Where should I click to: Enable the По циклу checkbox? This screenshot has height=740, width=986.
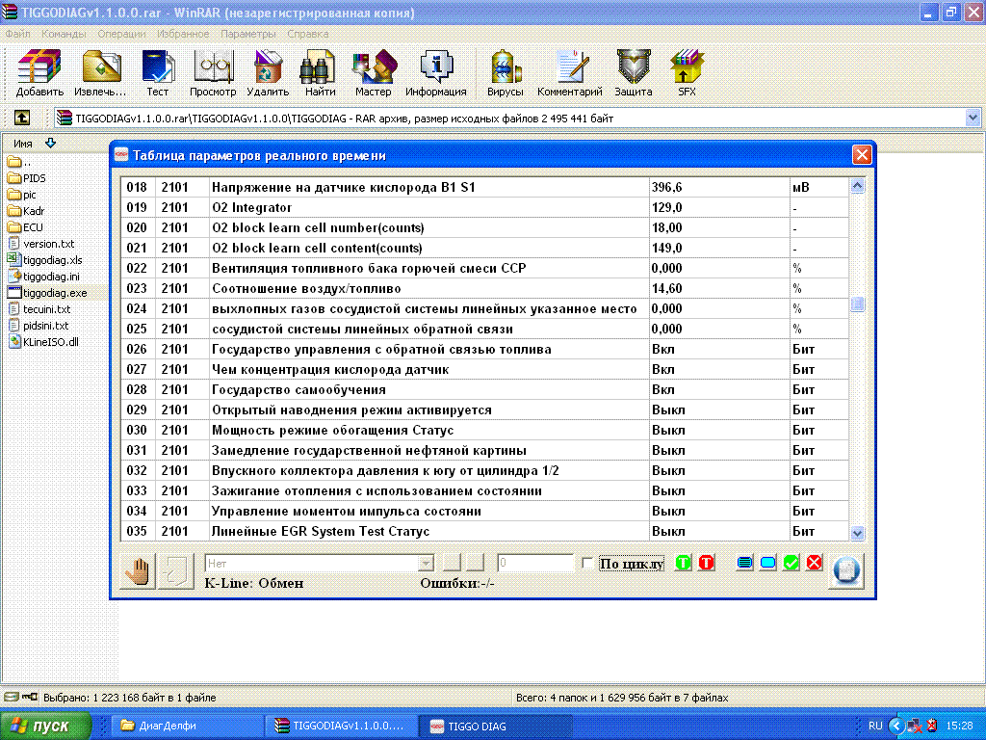[587, 563]
